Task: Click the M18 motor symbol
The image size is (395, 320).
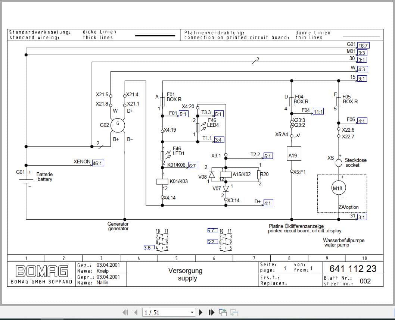Action: pos(339,188)
